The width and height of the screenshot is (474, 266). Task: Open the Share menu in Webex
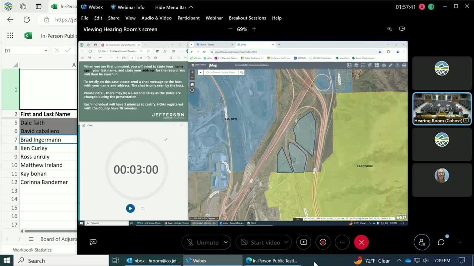[x=114, y=18]
